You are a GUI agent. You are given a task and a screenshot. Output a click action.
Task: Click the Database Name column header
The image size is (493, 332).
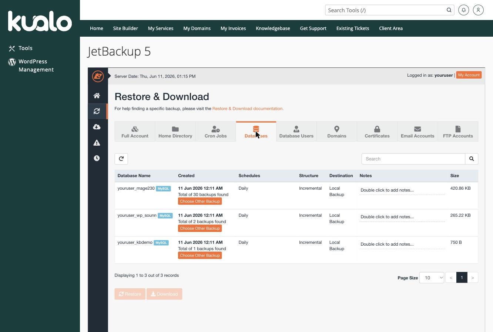click(x=134, y=176)
